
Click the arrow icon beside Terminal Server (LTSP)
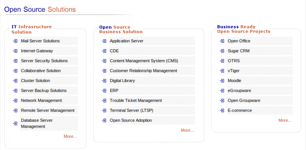104,110
